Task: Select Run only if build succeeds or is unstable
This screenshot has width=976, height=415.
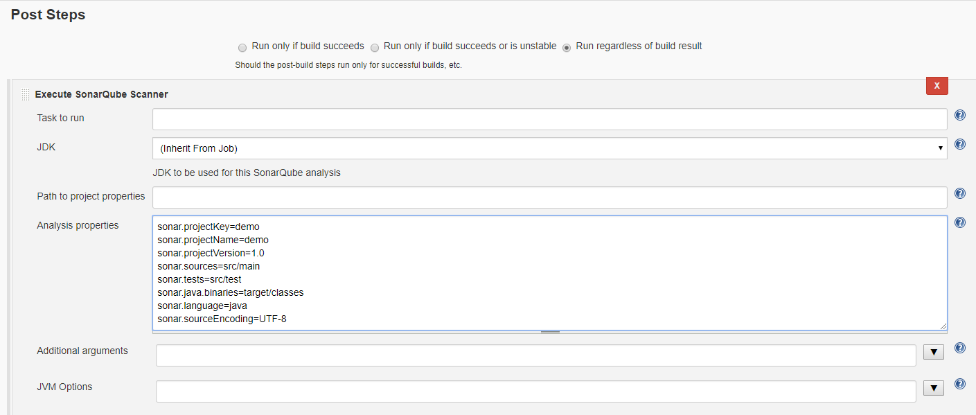Action: coord(374,48)
